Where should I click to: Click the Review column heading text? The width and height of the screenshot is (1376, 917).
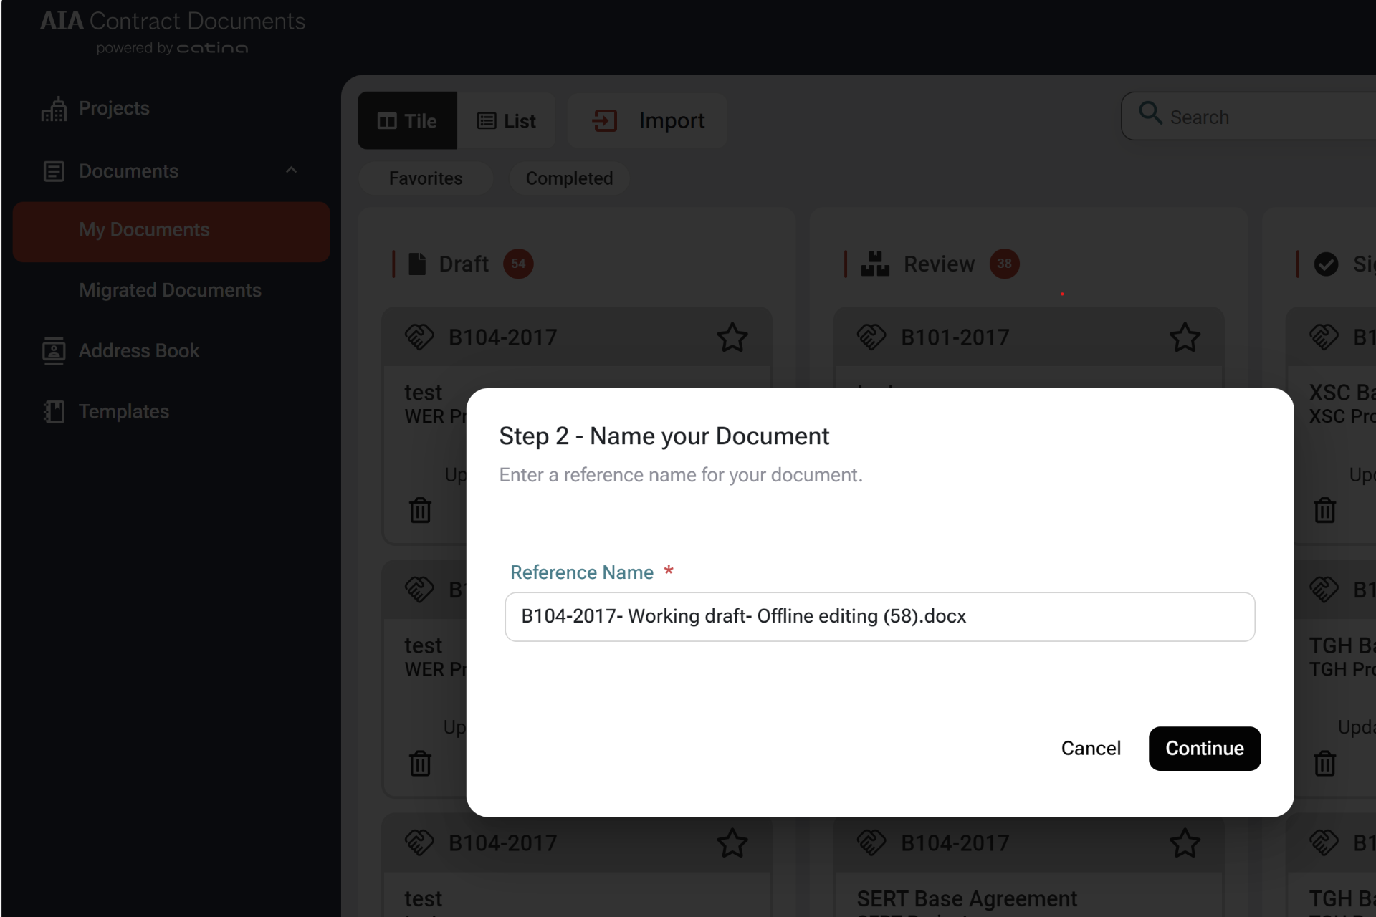(939, 264)
